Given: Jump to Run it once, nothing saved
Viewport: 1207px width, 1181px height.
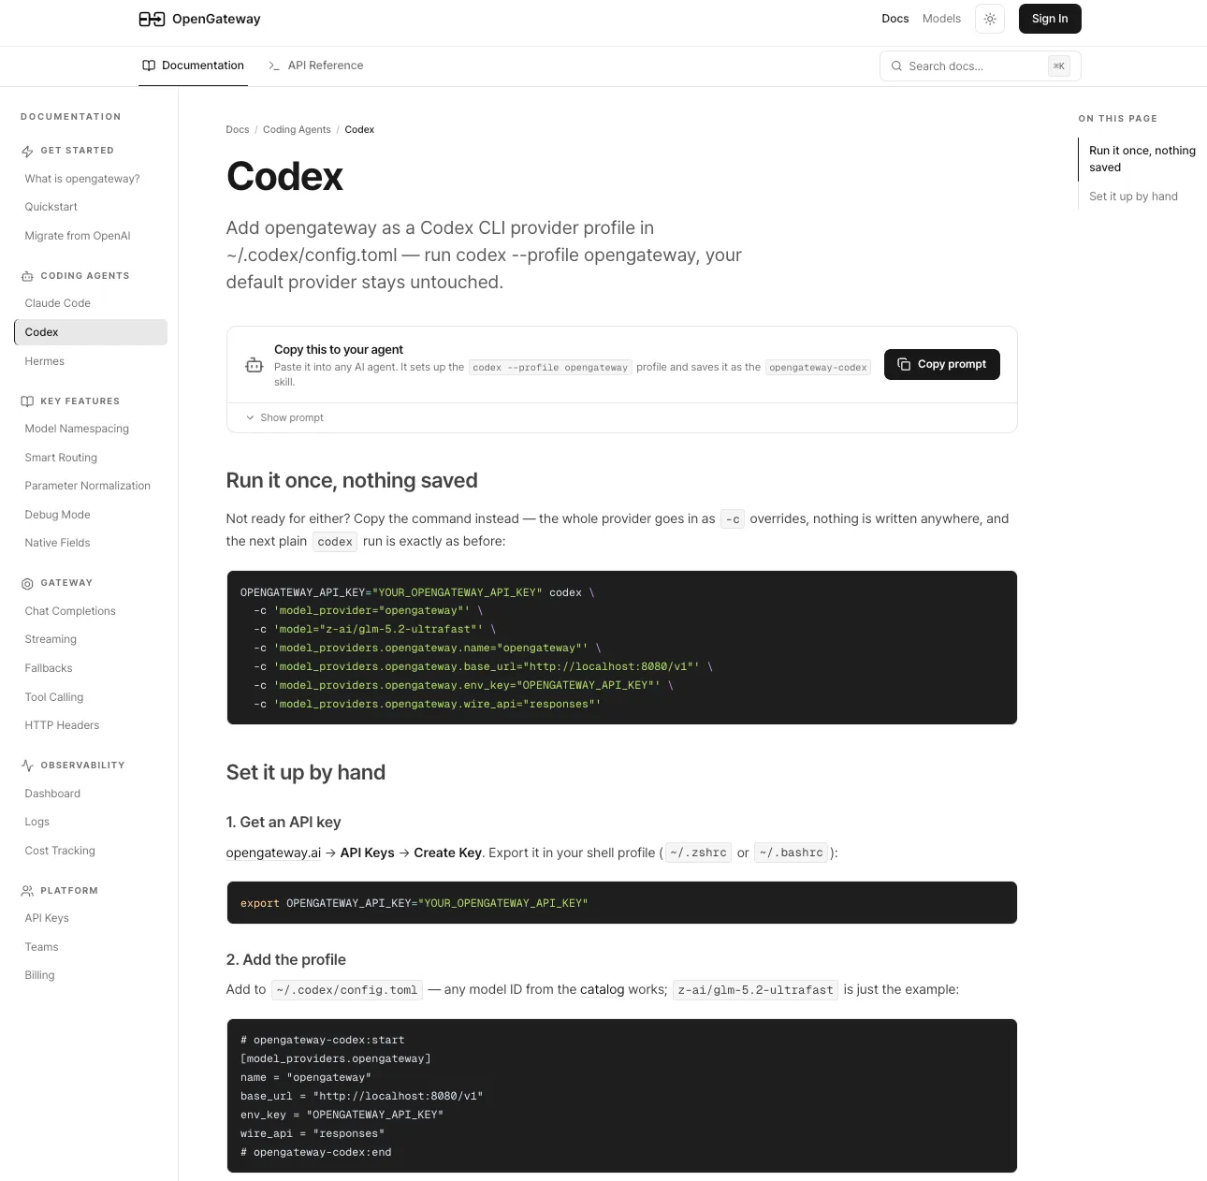Looking at the screenshot, I should pos(1142,159).
